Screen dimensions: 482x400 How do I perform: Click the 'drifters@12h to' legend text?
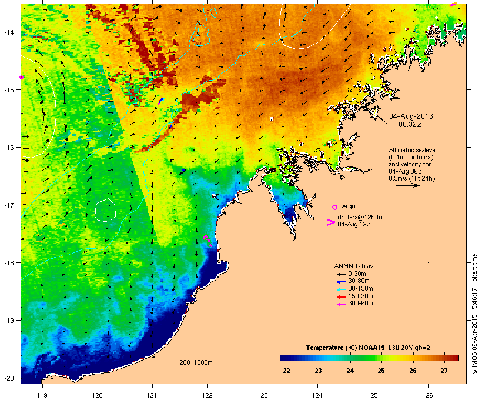(x=360, y=217)
